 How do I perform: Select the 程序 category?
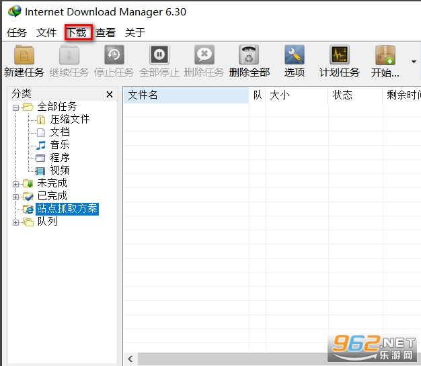point(60,157)
